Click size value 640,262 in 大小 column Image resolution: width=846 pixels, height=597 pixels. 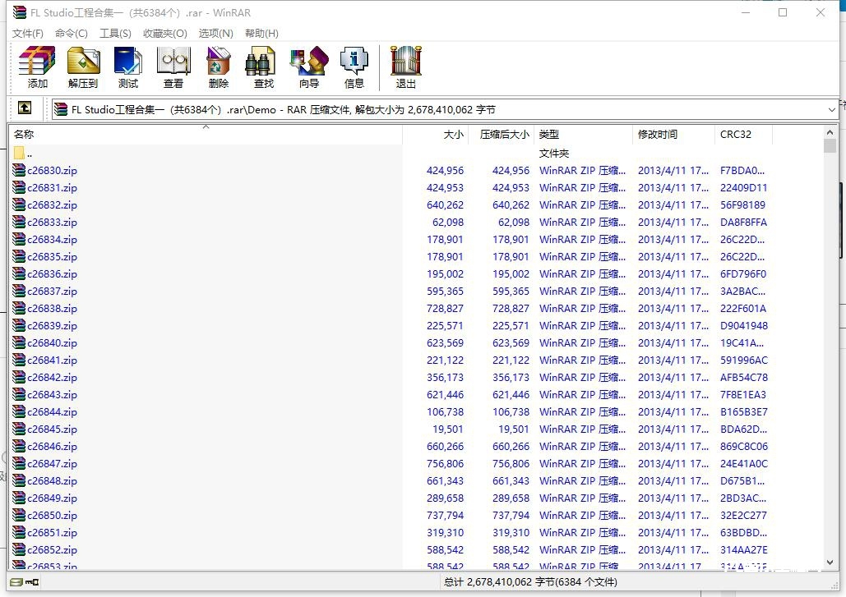(x=445, y=204)
